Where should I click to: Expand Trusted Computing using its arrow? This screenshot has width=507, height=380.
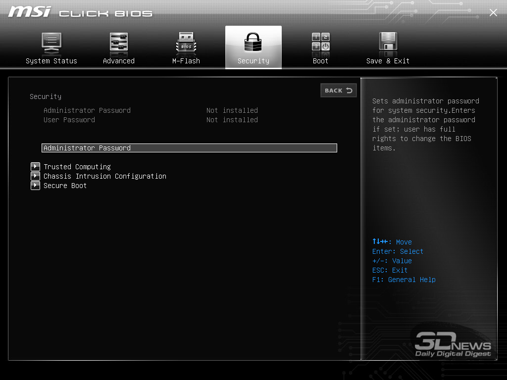point(35,167)
